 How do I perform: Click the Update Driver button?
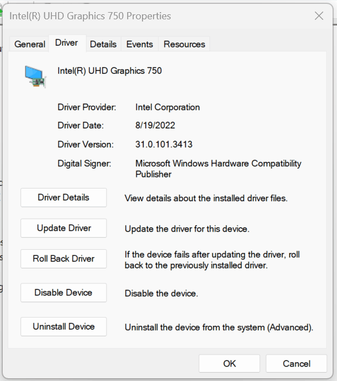64,228
